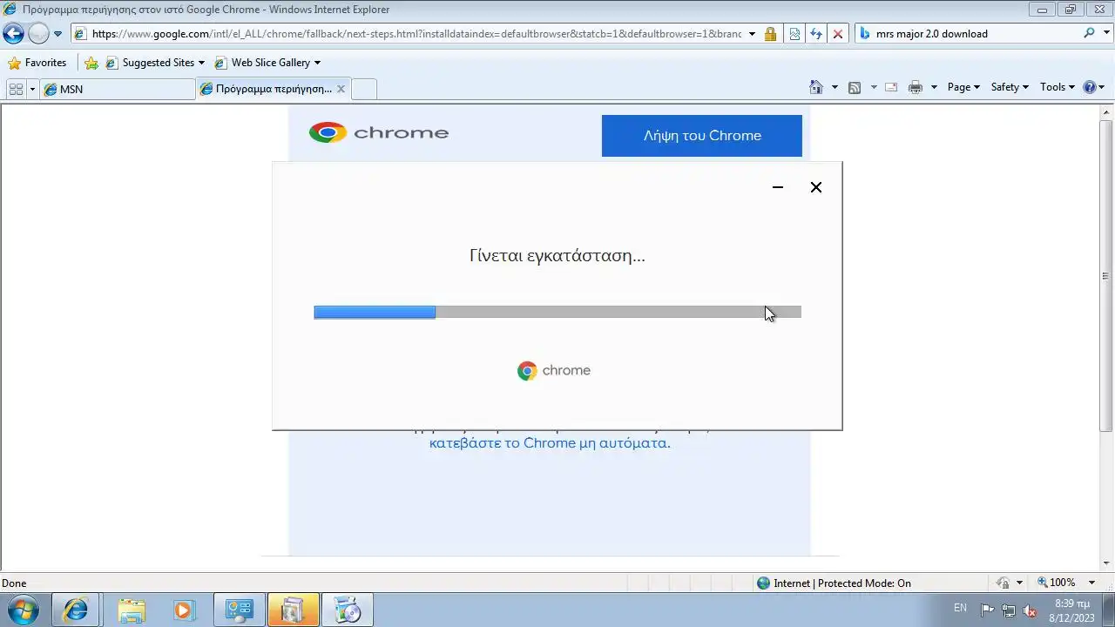Close the Chrome installer dialog
Viewport: 1115px width, 627px height.
816,187
